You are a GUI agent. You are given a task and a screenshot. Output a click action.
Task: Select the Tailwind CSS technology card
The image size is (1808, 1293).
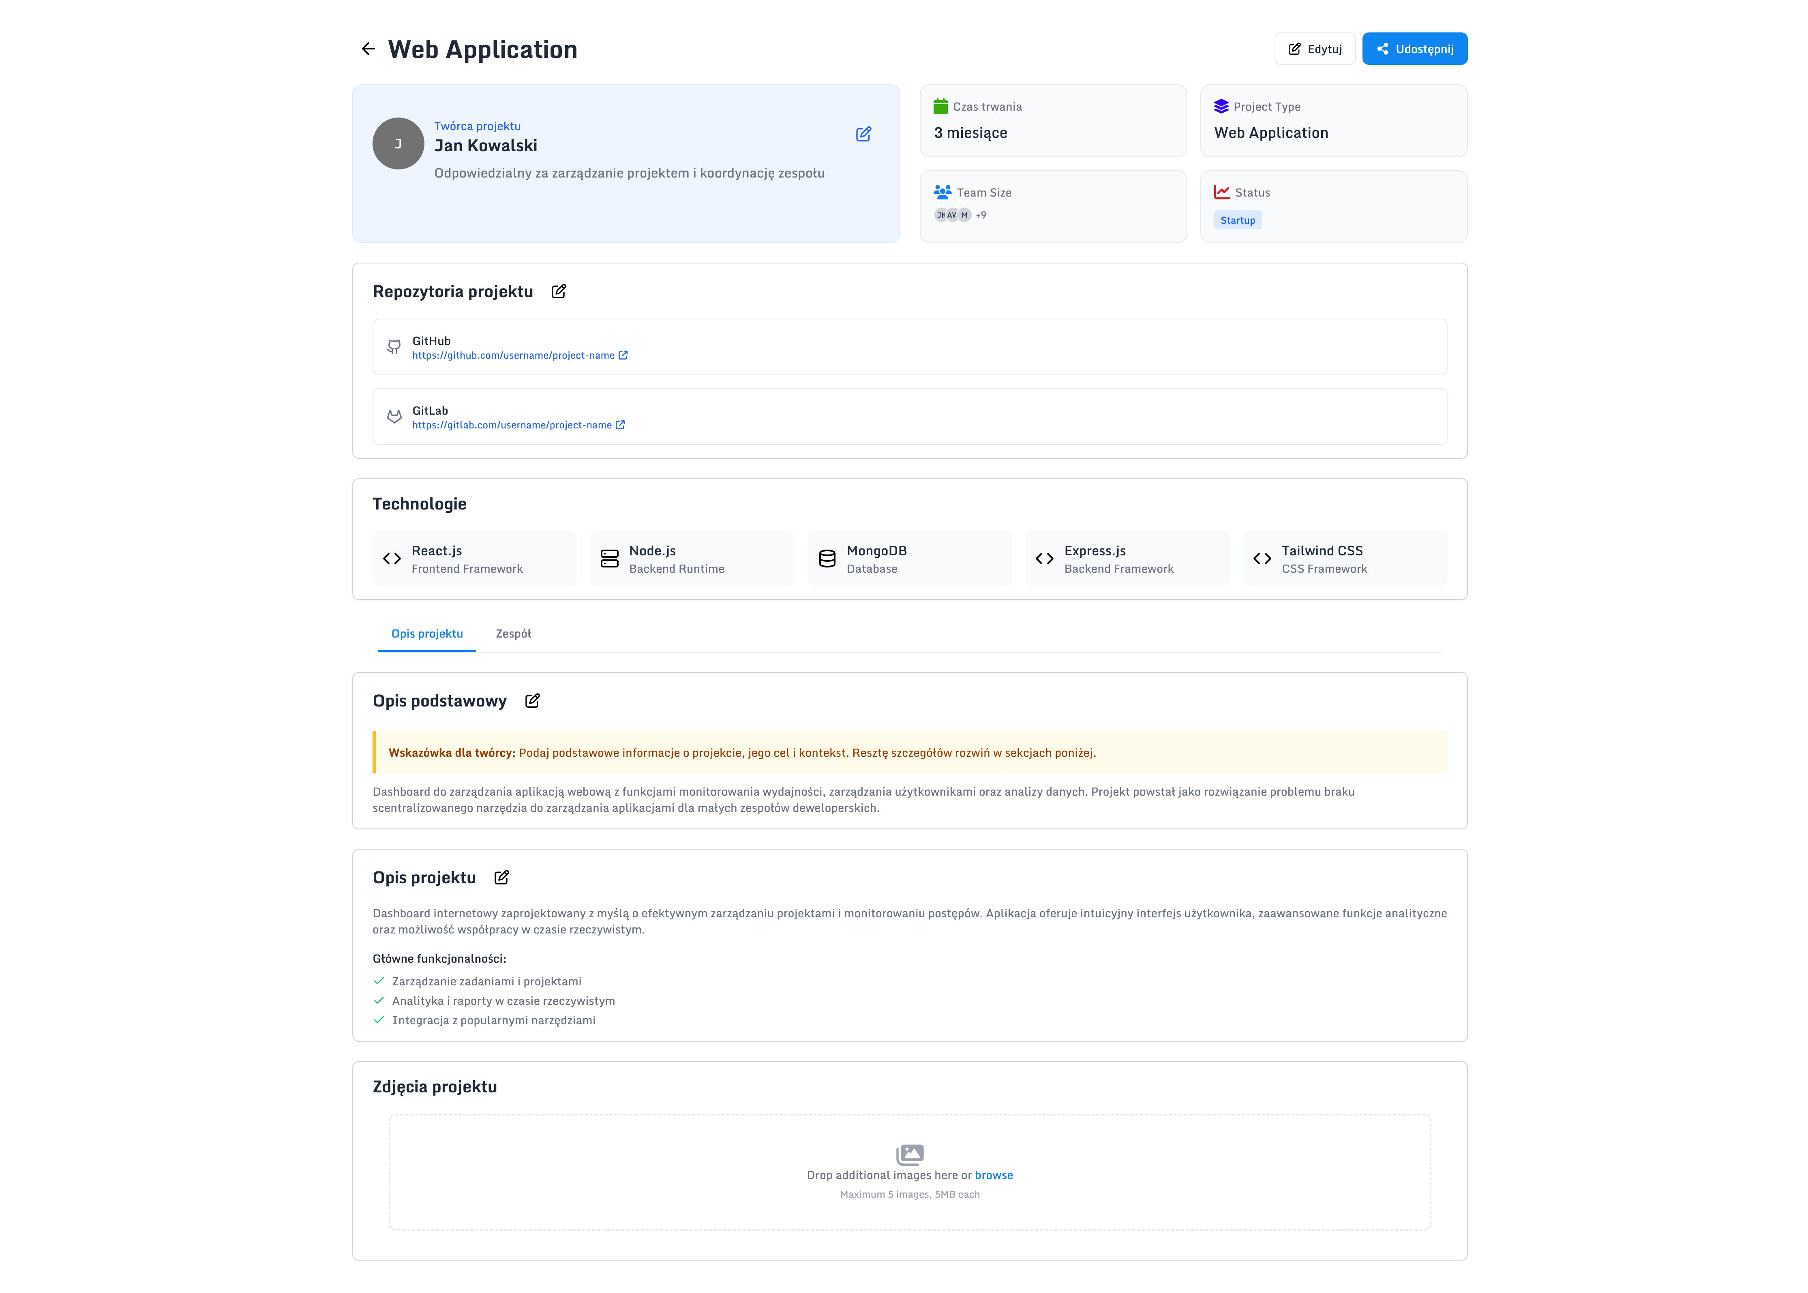1344,559
